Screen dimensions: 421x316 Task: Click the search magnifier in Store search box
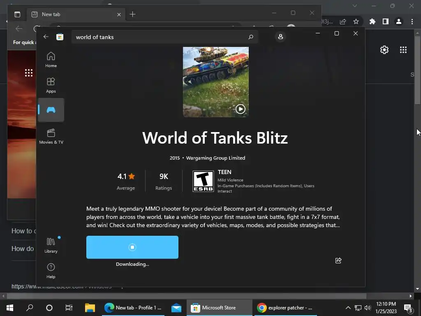click(251, 37)
